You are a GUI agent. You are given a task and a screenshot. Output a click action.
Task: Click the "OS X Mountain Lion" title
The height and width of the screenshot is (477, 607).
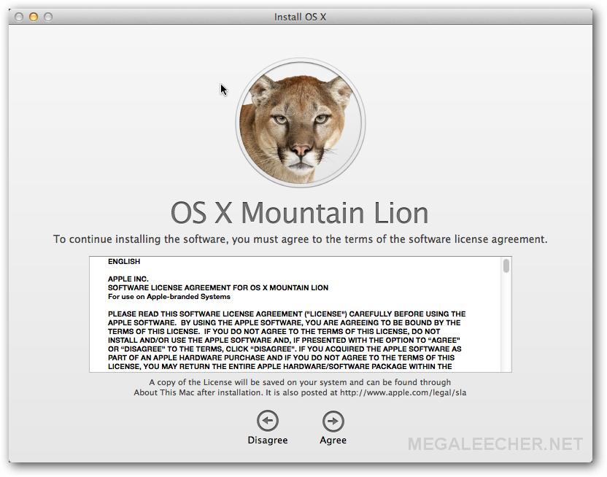(x=300, y=212)
